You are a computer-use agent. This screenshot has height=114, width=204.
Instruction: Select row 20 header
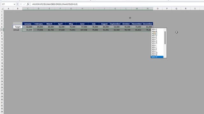2,69
